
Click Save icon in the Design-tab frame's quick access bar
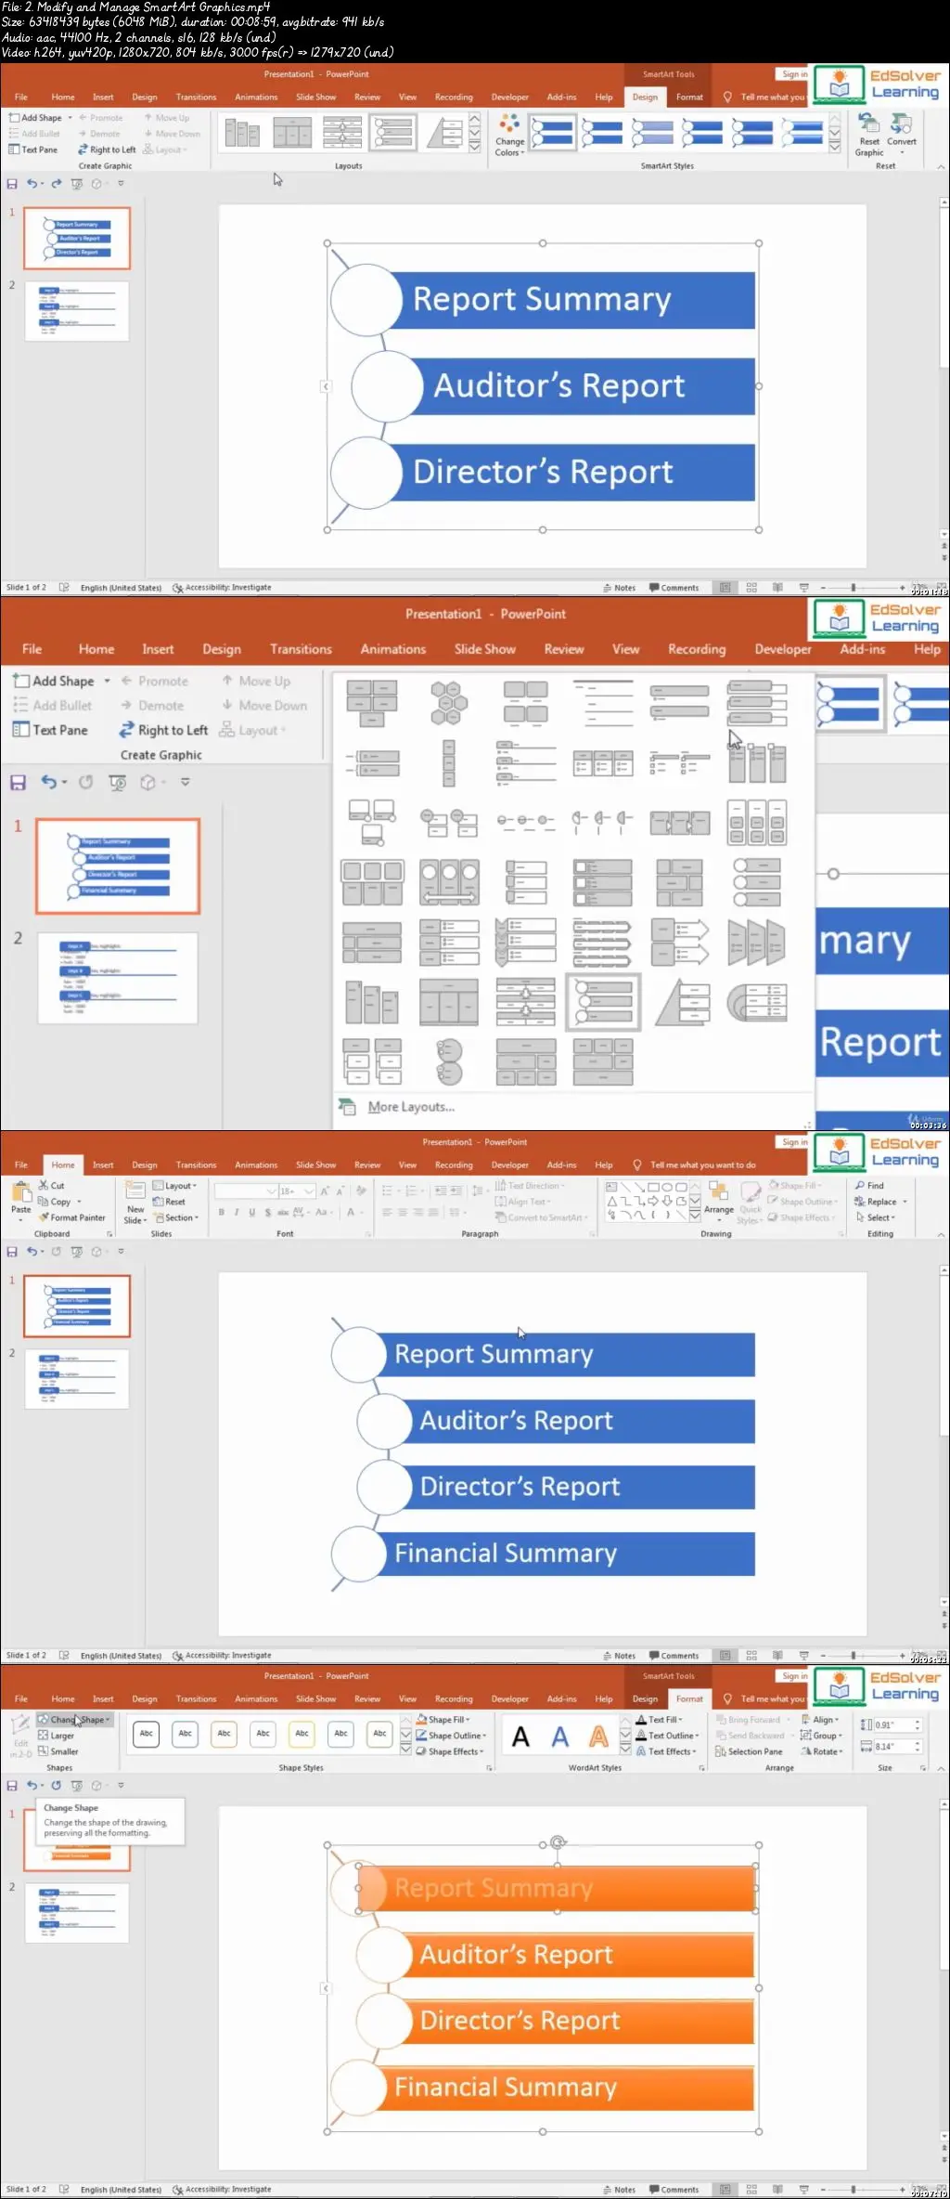tap(12, 184)
